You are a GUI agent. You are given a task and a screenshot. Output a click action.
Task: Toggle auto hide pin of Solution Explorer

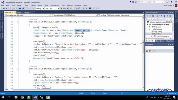click(170, 12)
